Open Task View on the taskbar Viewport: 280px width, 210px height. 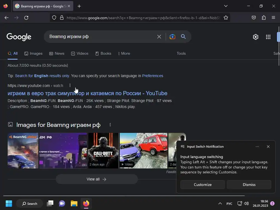50,203
